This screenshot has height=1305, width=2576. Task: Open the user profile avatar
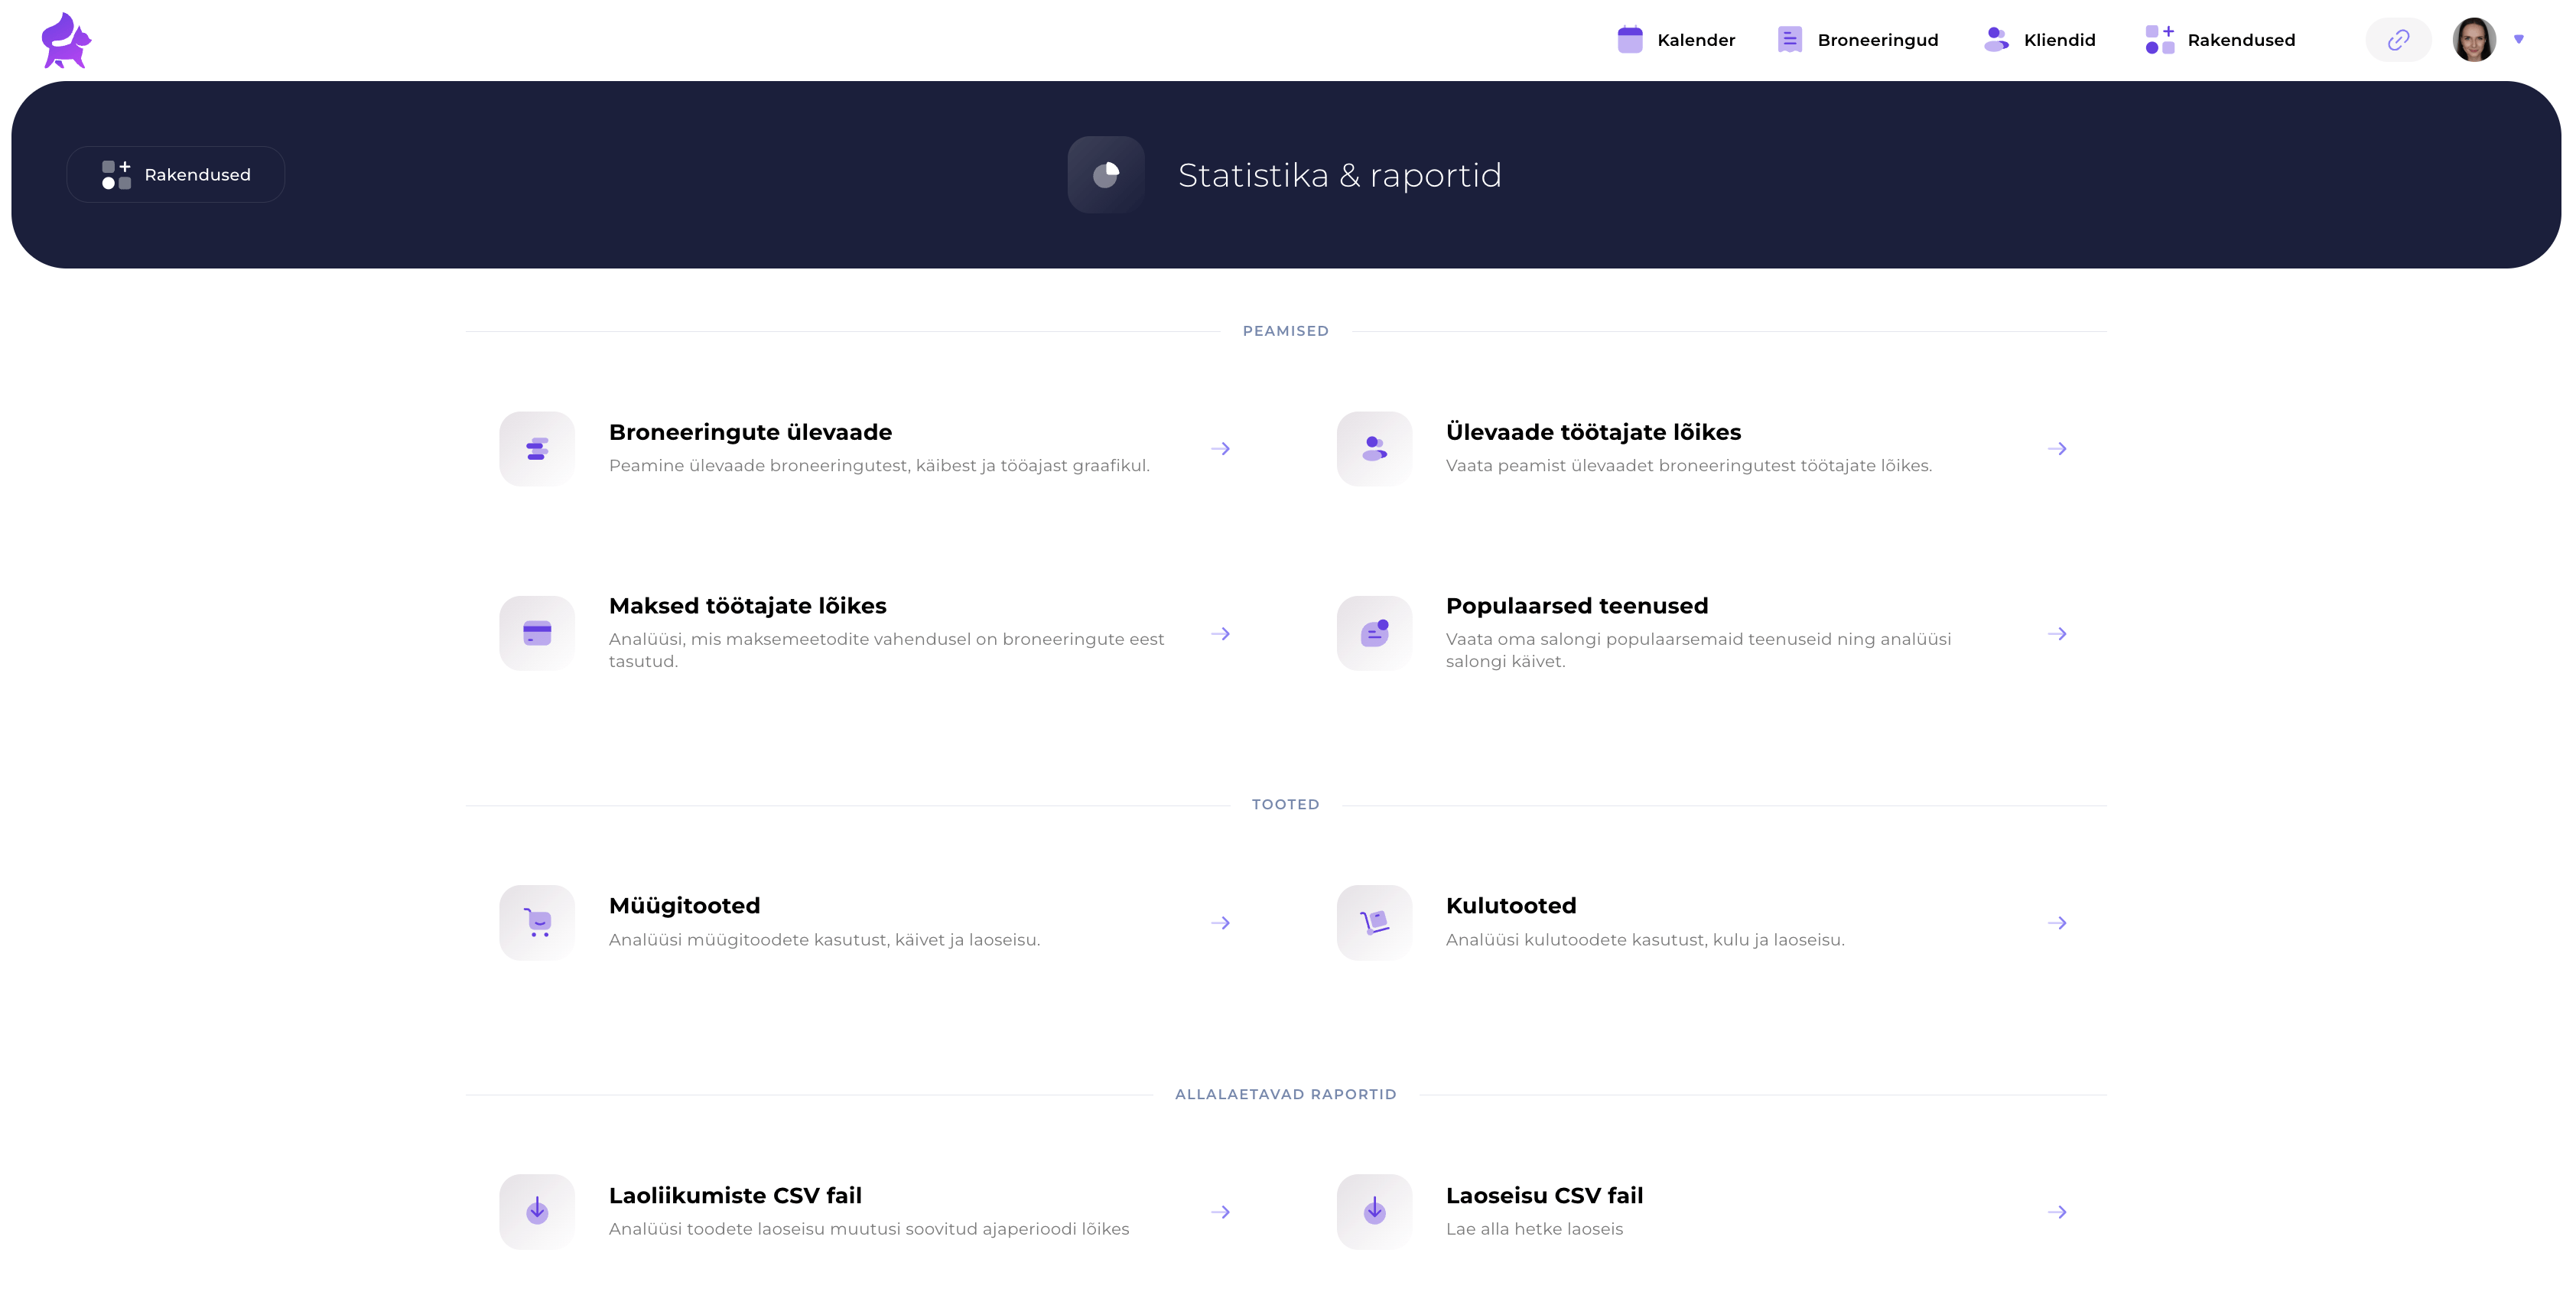(x=2474, y=40)
